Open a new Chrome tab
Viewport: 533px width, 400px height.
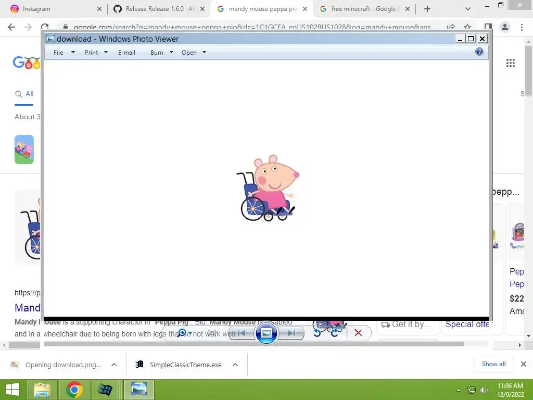click(x=427, y=9)
